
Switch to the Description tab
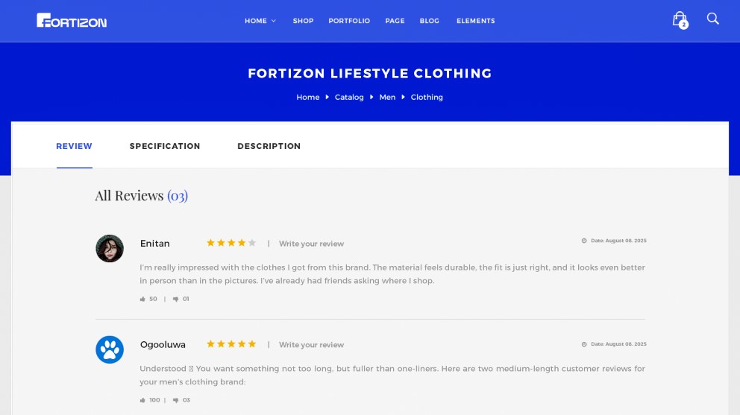click(x=269, y=146)
